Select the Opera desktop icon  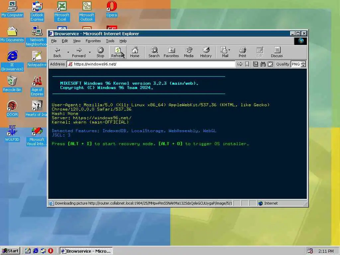coord(112,9)
